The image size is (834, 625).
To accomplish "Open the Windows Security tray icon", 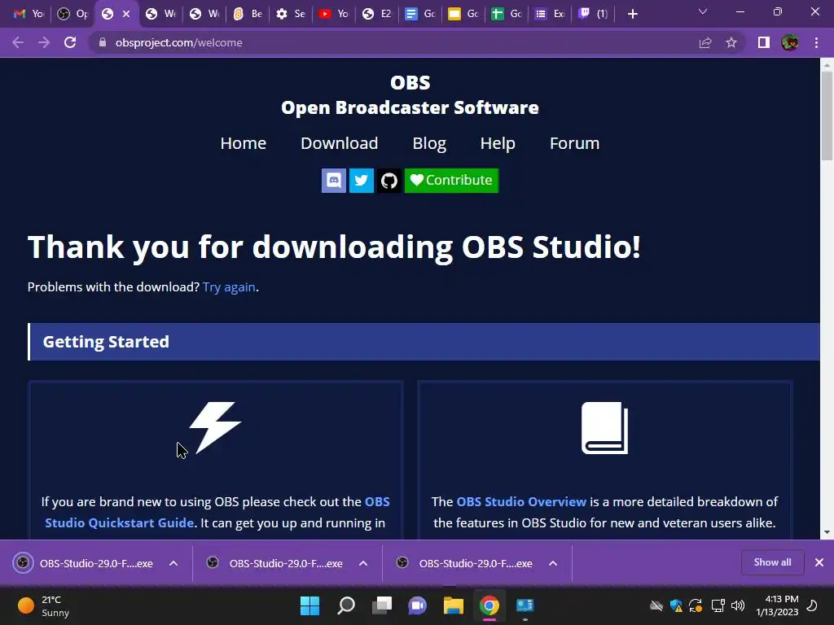I will (x=676, y=605).
